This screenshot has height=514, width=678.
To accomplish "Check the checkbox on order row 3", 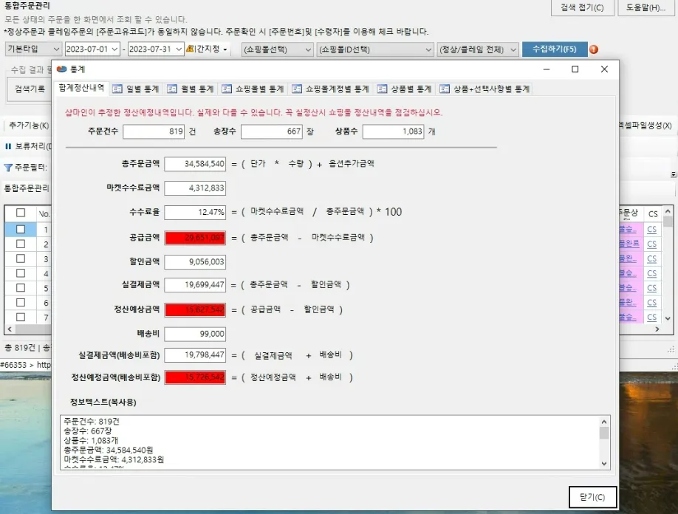I will coord(20,257).
